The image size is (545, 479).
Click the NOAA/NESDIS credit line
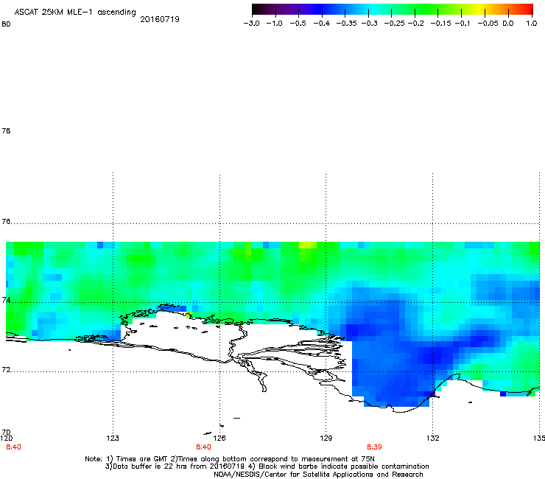(x=318, y=475)
